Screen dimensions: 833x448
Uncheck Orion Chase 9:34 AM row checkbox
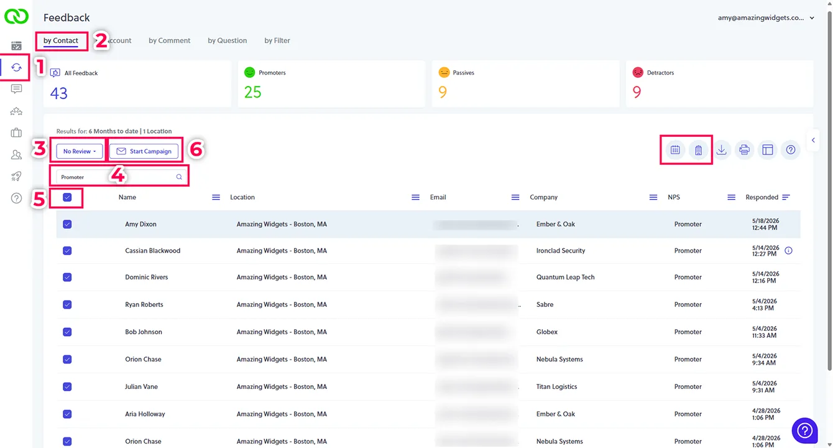pyautogui.click(x=67, y=360)
